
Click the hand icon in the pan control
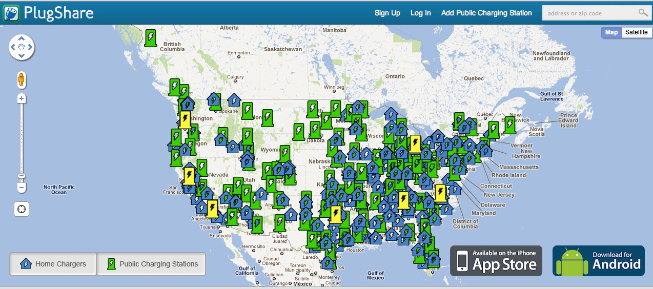pyautogui.click(x=22, y=48)
